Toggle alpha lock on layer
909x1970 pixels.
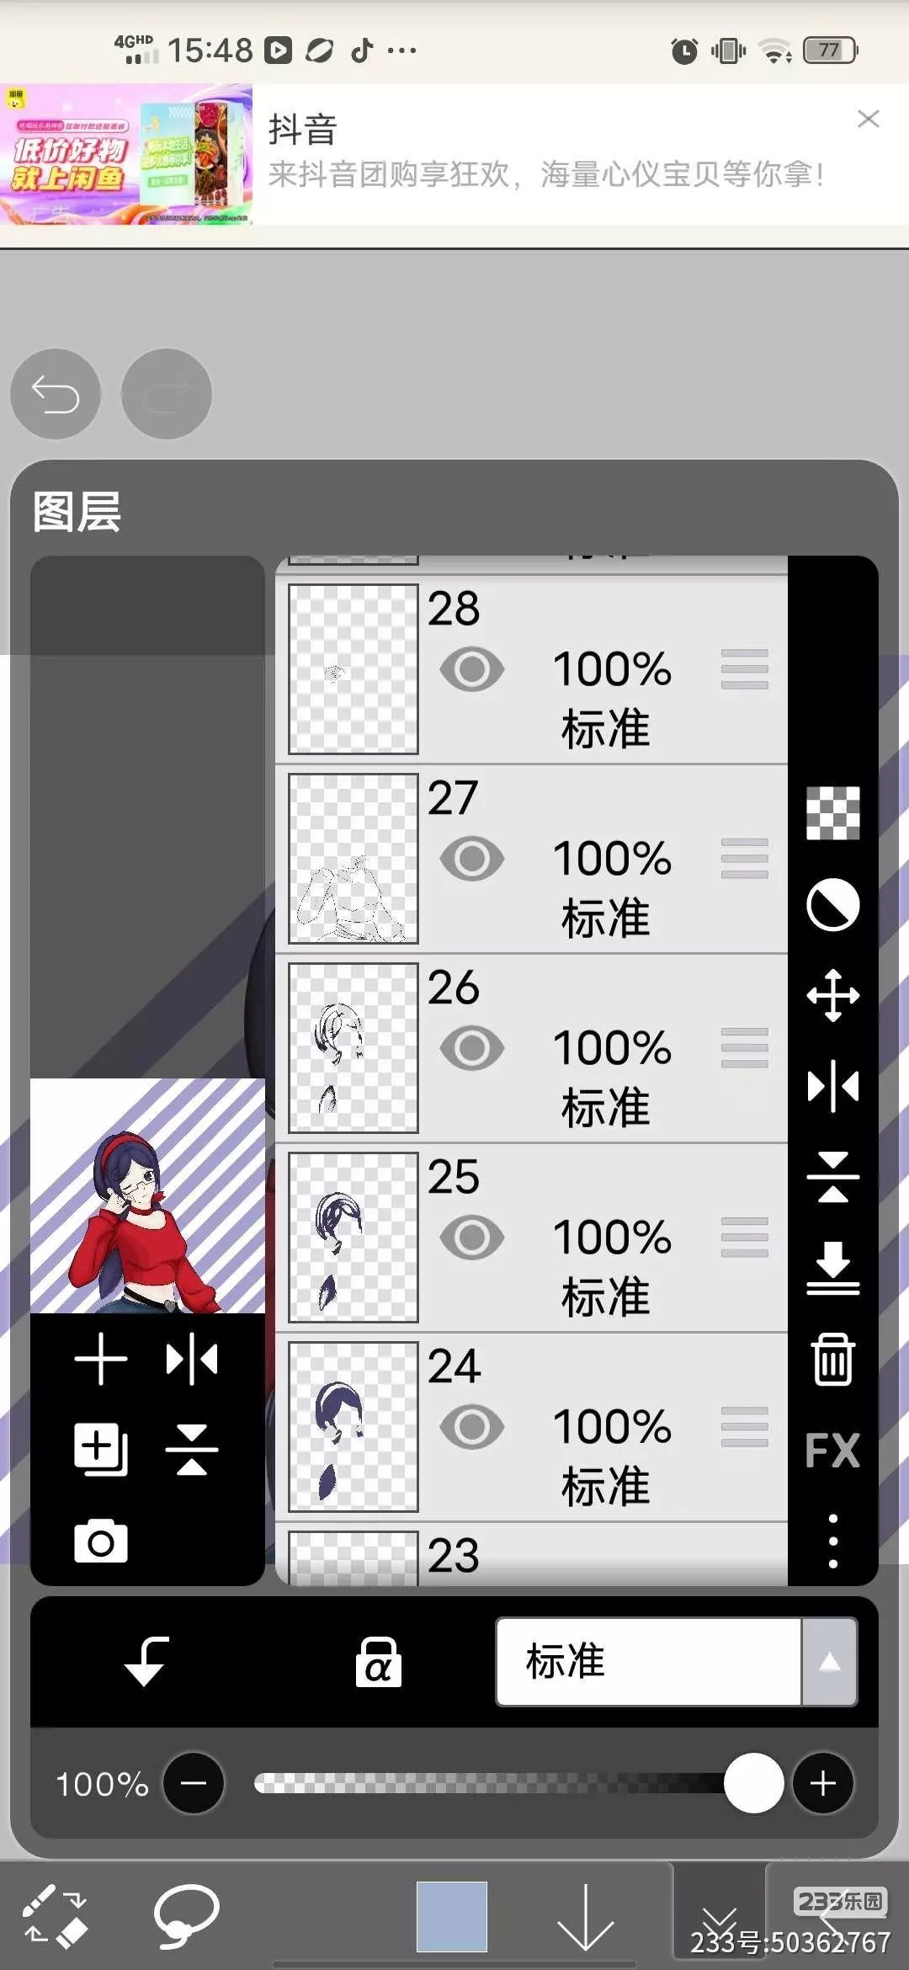point(378,1662)
